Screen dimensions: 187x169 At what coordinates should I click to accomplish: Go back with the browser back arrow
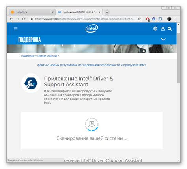tap(11, 19)
